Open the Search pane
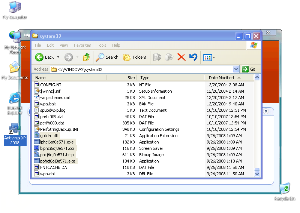Image resolution: width=300 pixels, height=213 pixels. coord(107,57)
